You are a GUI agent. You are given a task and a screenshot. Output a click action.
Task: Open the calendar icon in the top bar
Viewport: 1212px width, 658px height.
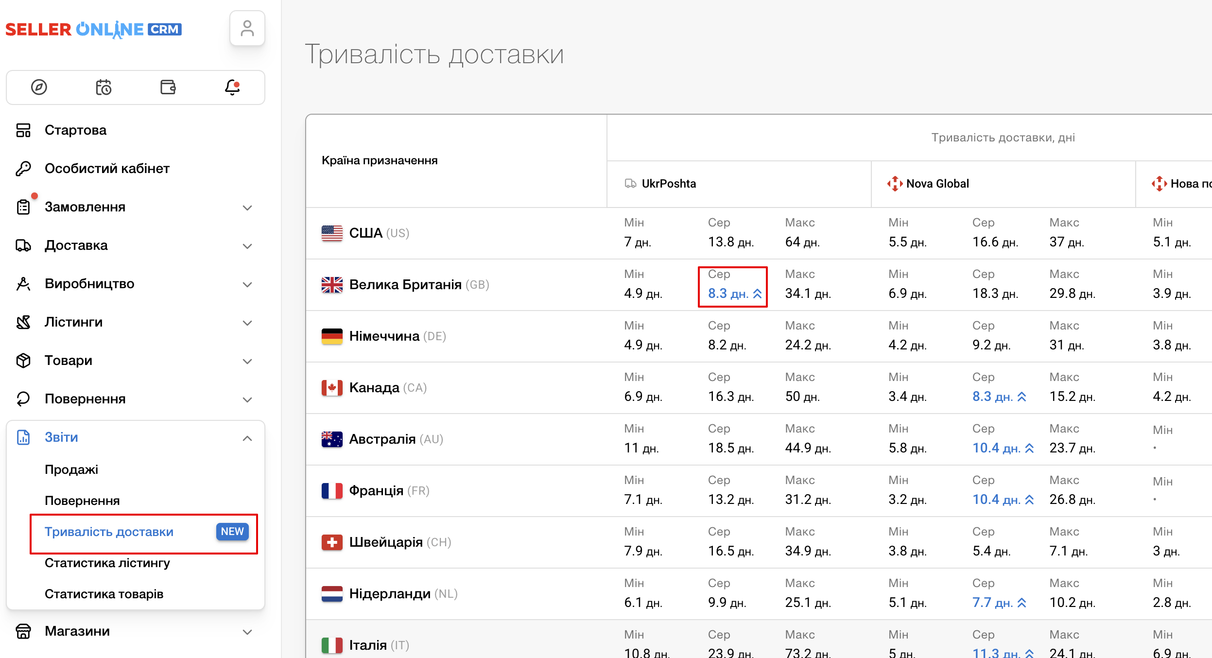coord(104,87)
